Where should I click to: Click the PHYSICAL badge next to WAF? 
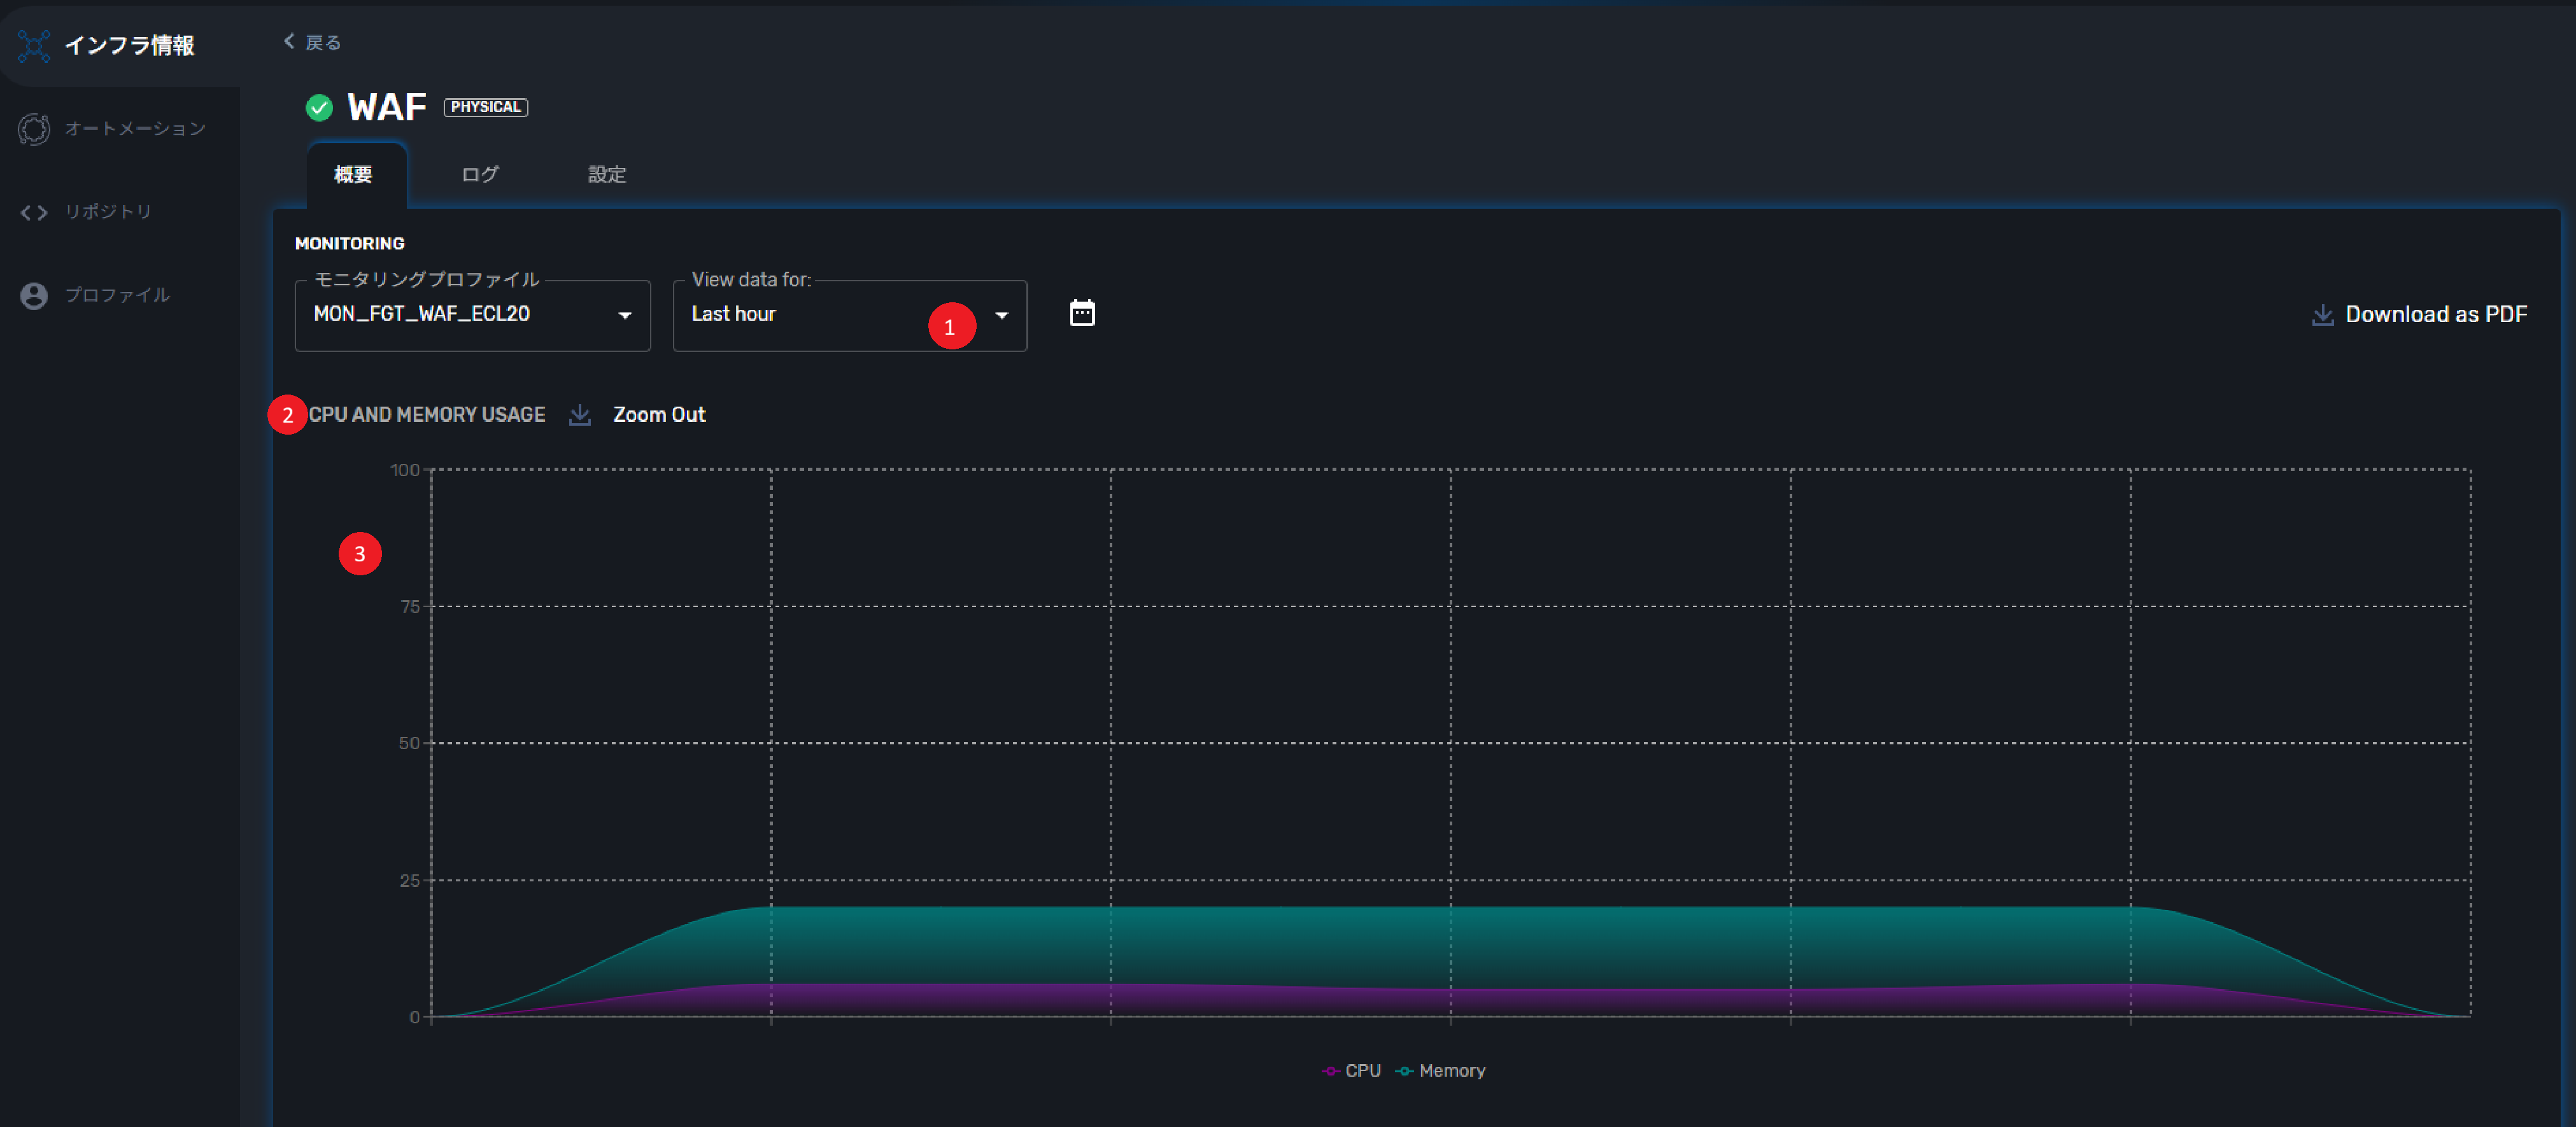click(485, 107)
